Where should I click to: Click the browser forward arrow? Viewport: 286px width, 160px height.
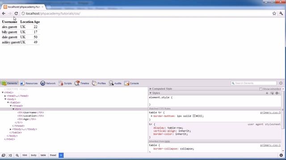(10, 13)
